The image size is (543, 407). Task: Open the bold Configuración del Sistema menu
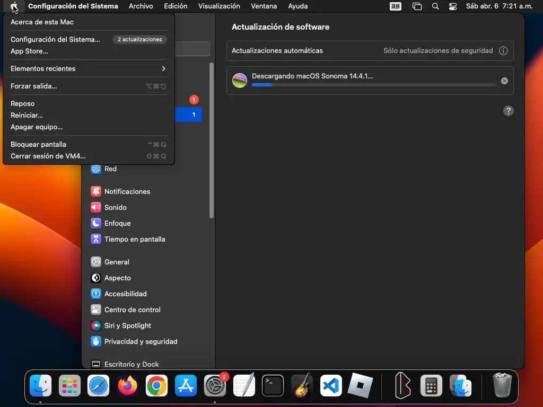click(73, 6)
